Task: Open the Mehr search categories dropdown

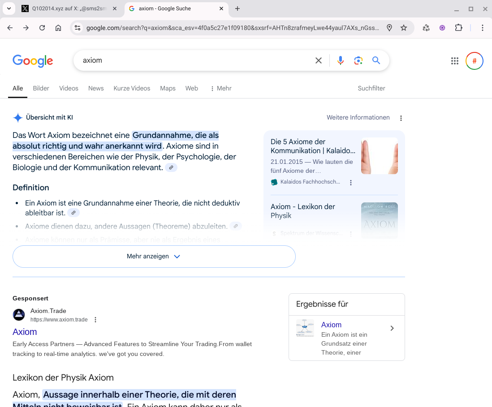Action: coord(220,88)
